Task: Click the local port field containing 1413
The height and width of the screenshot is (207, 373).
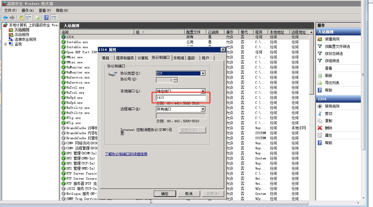Action: (181, 98)
